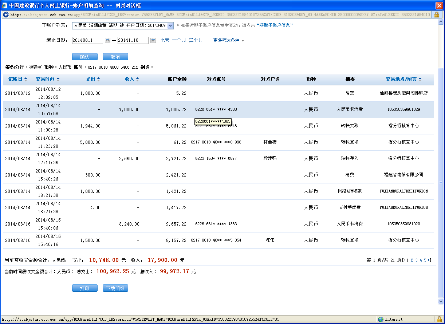Open calendar picker for end date

153,41
